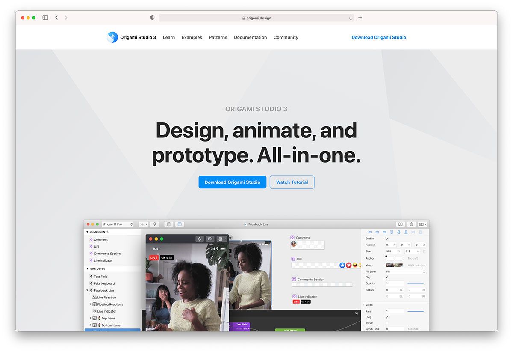The width and height of the screenshot is (513, 352).
Task: Toggle the Safari sidebar icon
Action: [x=45, y=18]
